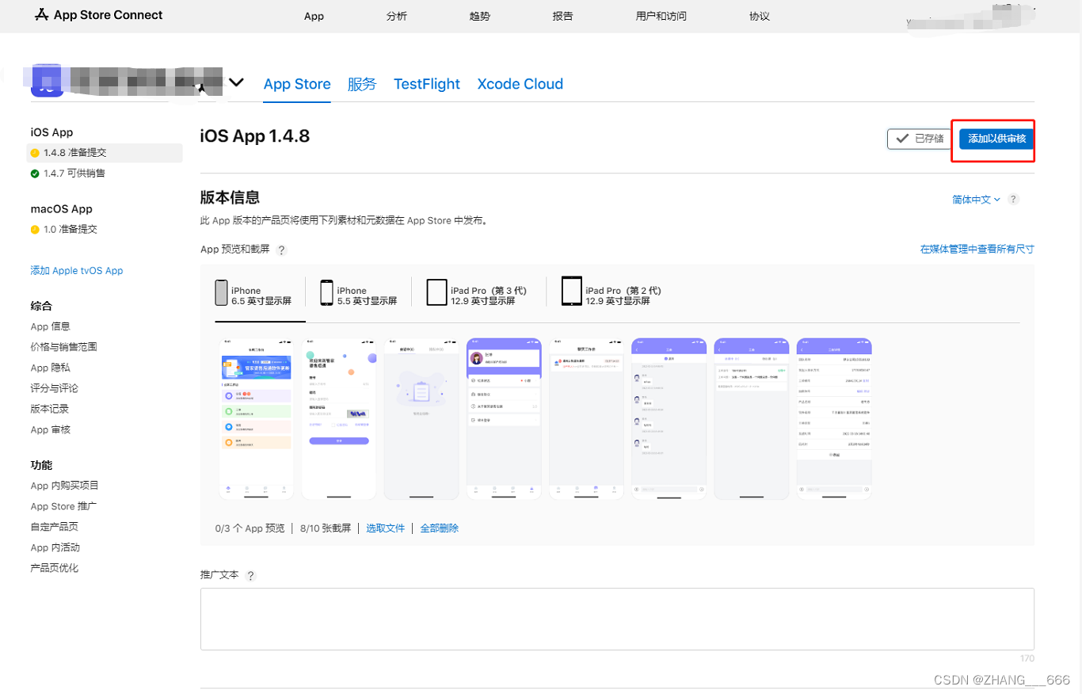1082x694 pixels.
Task: Open App 审核 in sidebar
Action: click(50, 429)
